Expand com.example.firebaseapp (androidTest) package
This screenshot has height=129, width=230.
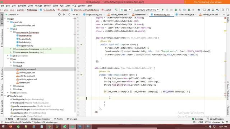coord(11,49)
